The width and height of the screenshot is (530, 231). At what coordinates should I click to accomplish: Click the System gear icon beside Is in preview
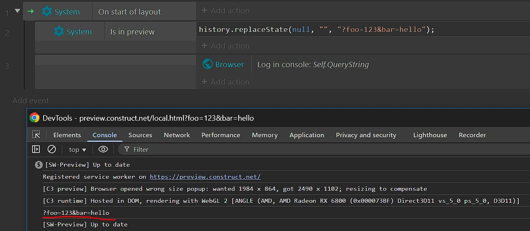pos(59,32)
